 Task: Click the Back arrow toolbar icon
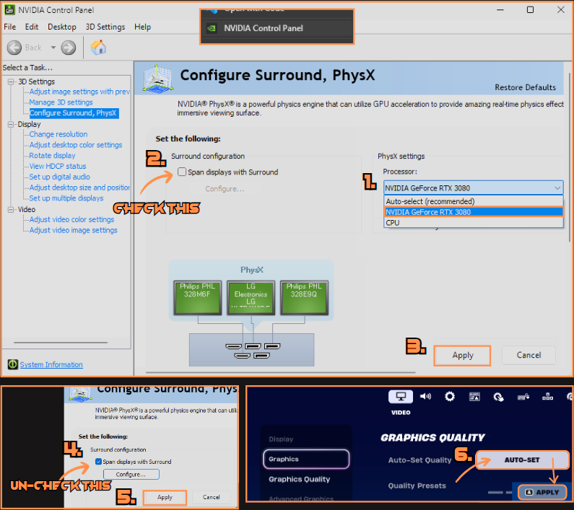coord(14,48)
